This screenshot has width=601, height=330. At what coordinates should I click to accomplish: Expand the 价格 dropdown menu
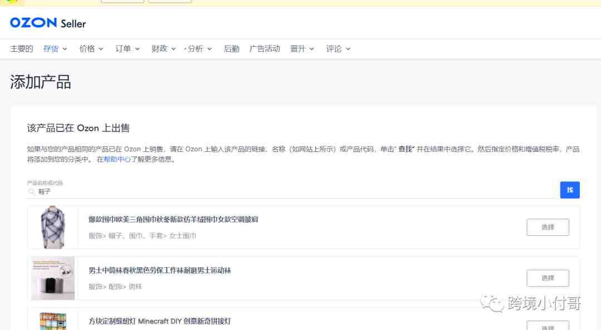tap(91, 48)
